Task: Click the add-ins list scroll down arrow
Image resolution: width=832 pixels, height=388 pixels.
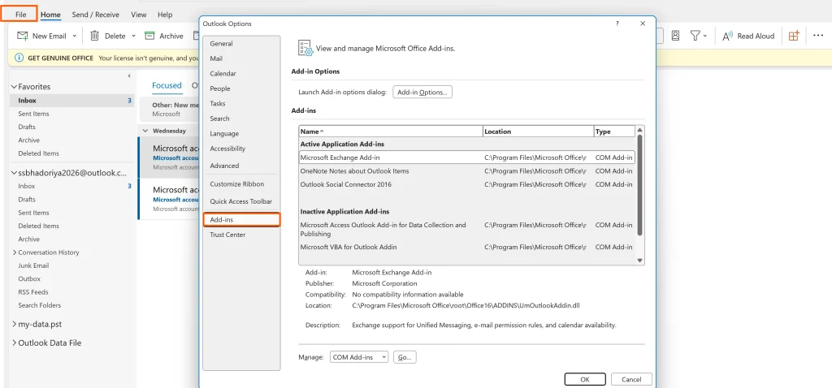Action: click(639, 261)
